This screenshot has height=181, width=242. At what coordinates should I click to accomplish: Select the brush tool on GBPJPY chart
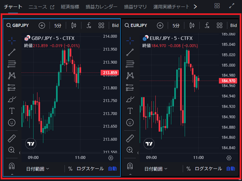pyautogui.click(x=12, y=99)
